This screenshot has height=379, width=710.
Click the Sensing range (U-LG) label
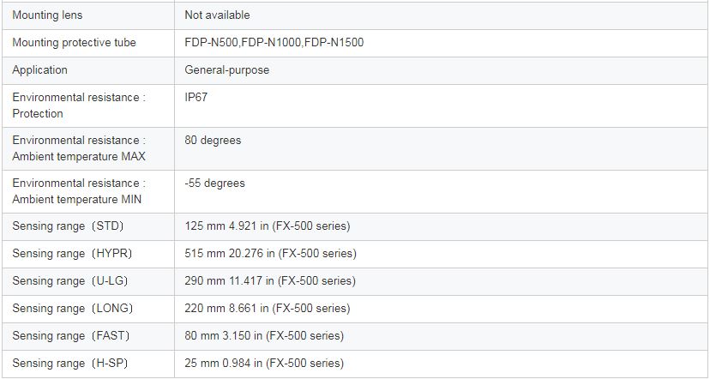tap(70, 281)
